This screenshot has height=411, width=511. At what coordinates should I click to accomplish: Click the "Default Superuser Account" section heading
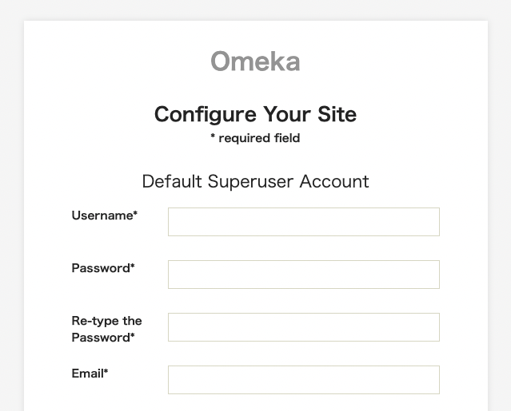[255, 181]
